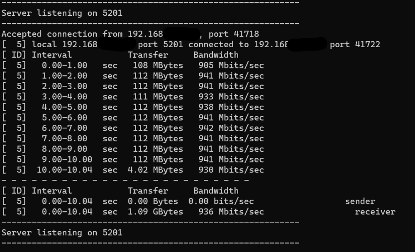
Task: Click the first "Server listening on 5201" line
Action: pyautogui.click(x=62, y=13)
